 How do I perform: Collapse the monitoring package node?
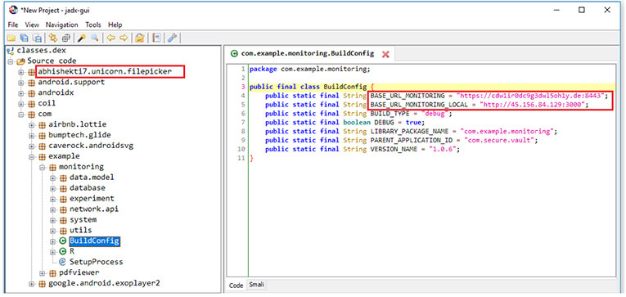tap(42, 167)
